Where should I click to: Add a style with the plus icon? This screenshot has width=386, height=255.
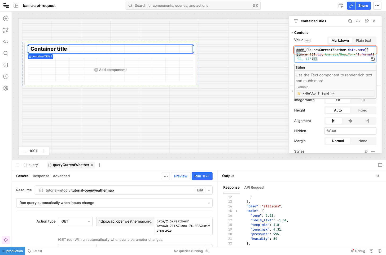click(373, 151)
